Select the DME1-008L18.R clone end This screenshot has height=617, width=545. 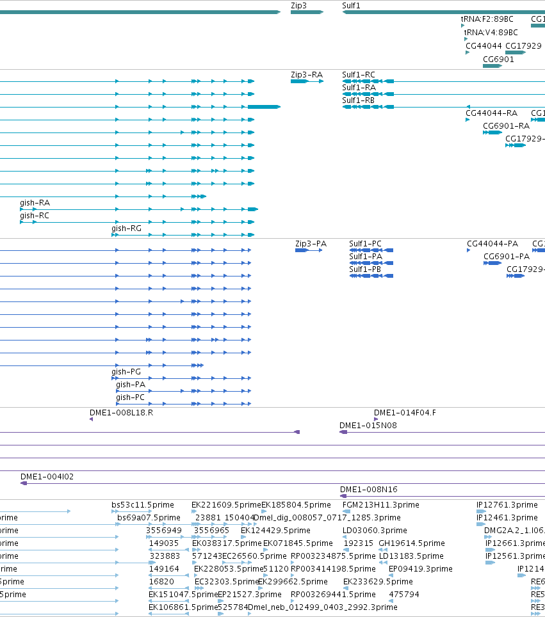(x=92, y=419)
